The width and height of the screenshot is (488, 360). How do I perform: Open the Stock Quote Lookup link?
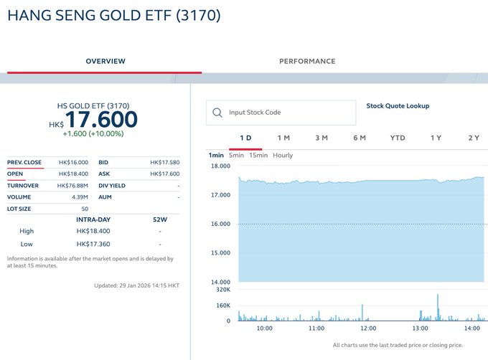coord(398,106)
